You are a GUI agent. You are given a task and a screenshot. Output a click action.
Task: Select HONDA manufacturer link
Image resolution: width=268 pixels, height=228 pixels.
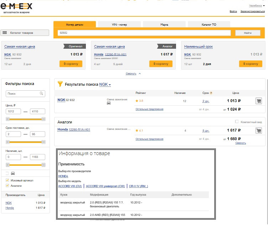click(x=63, y=176)
